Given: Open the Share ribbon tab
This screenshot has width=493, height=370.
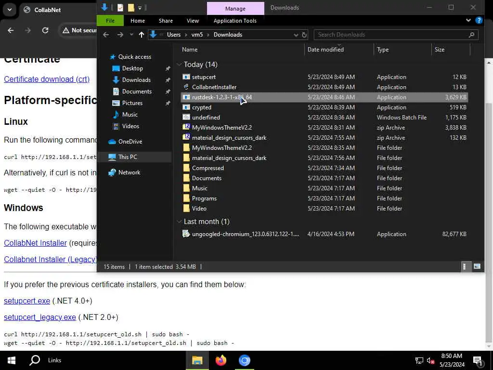Looking at the screenshot, I should [x=166, y=20].
